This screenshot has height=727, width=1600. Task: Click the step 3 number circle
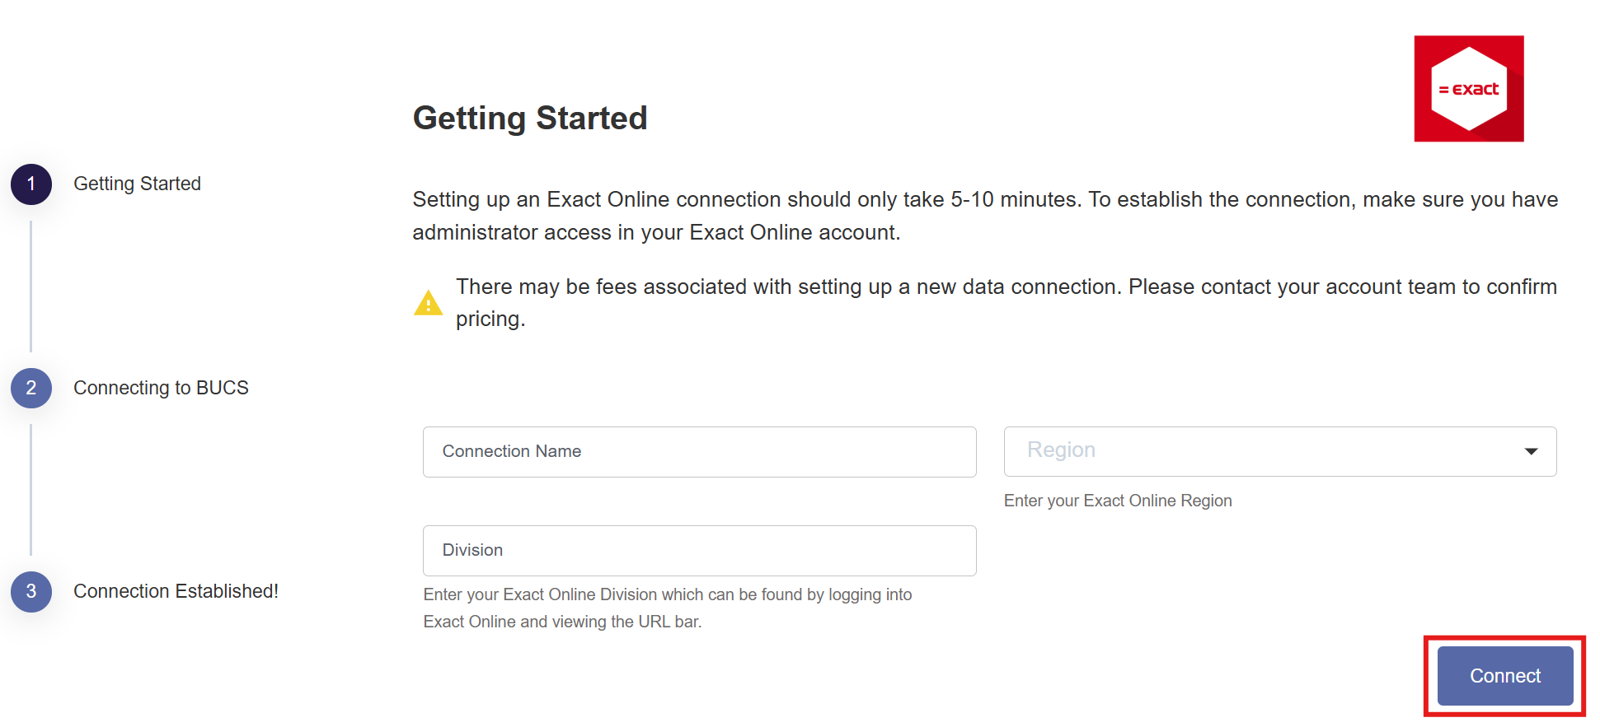(x=31, y=591)
